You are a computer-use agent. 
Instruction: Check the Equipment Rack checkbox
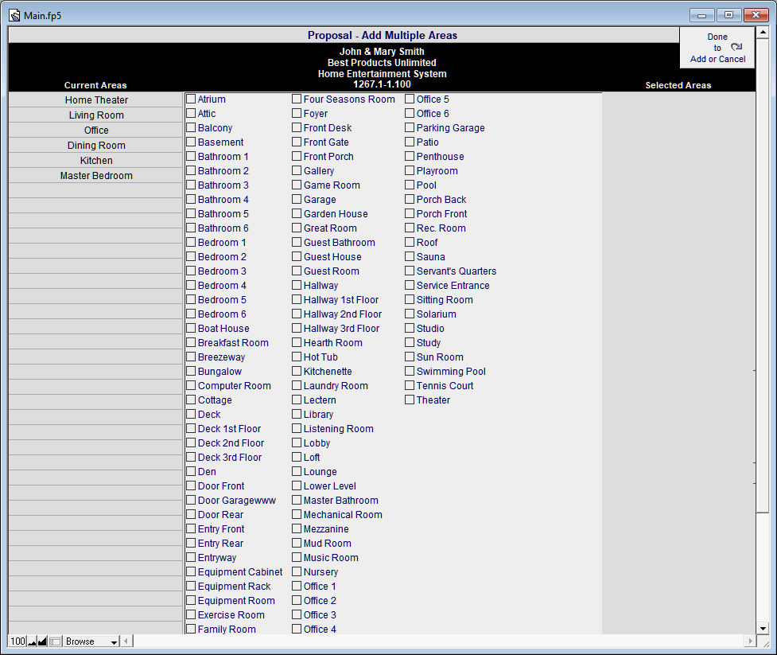point(191,586)
